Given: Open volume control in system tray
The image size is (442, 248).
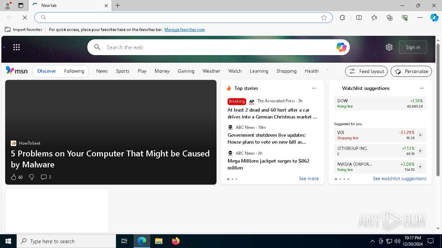Looking at the screenshot, I should (397, 241).
